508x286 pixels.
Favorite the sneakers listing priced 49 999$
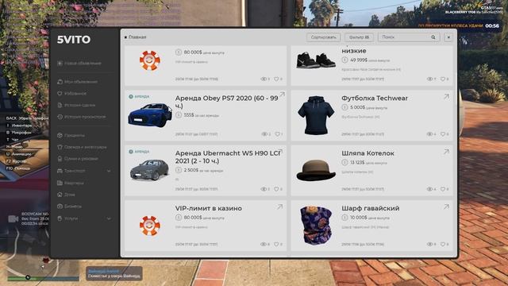(443, 79)
